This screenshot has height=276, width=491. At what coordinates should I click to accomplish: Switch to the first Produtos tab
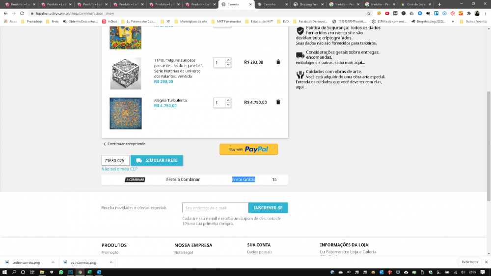point(20,4)
